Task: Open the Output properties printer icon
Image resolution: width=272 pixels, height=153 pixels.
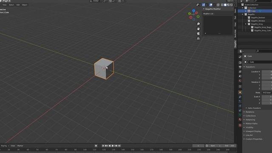Action: pyautogui.click(x=240, y=67)
